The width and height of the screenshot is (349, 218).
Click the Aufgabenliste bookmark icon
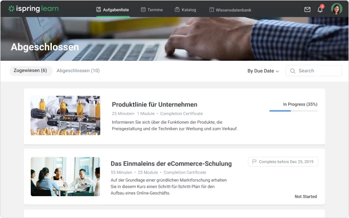[98, 9]
